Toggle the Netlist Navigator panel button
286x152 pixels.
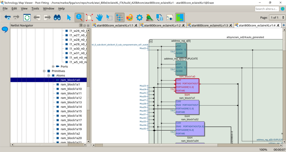point(119,18)
